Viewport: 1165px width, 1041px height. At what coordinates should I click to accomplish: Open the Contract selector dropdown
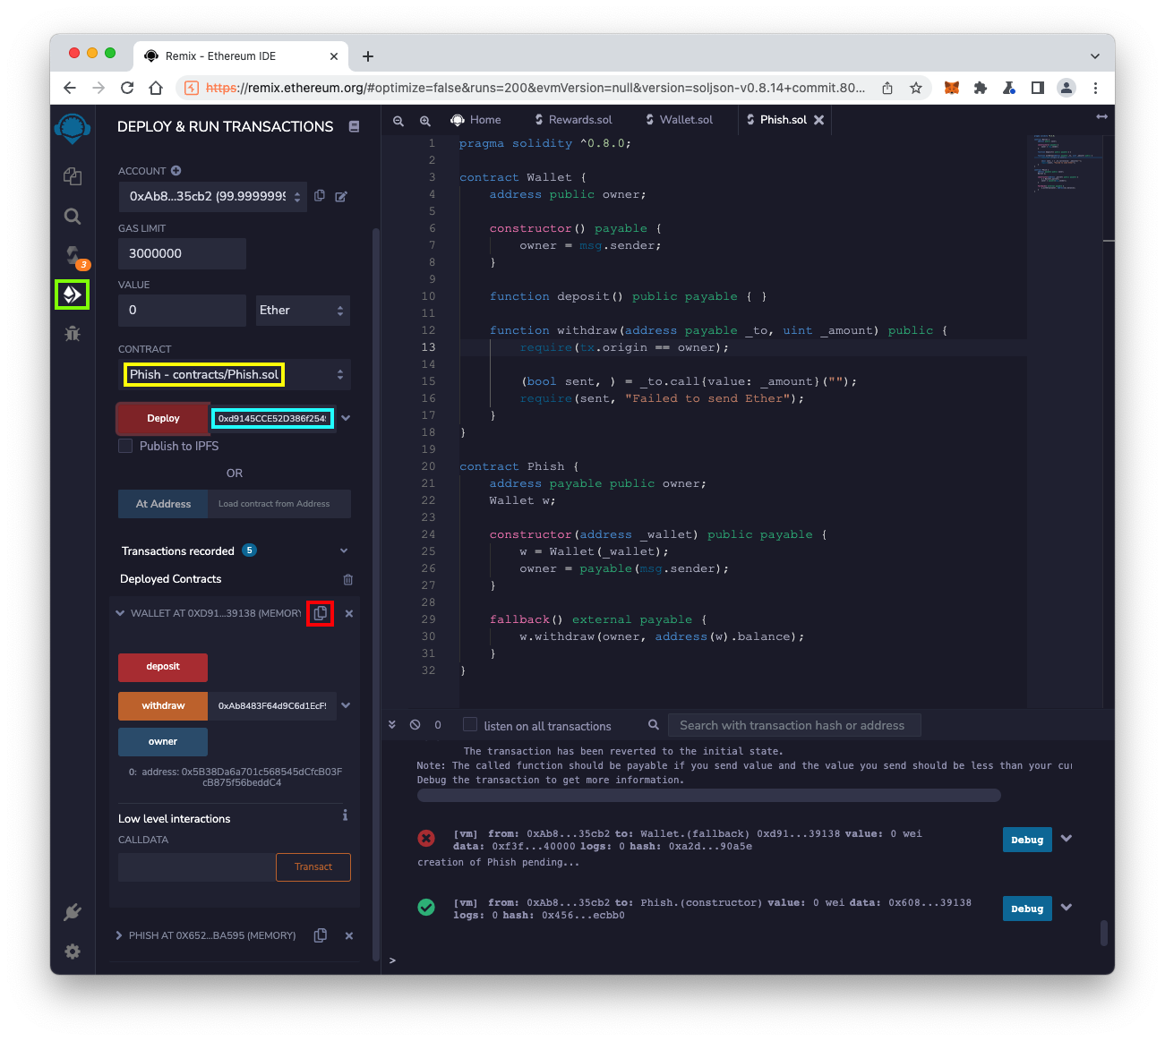(235, 375)
